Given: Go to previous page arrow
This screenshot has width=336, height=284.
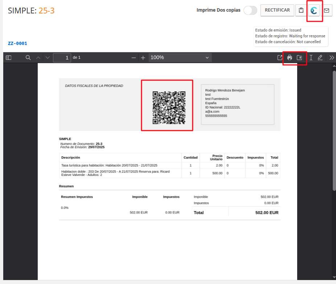Looking at the screenshot, I should (38, 58).
